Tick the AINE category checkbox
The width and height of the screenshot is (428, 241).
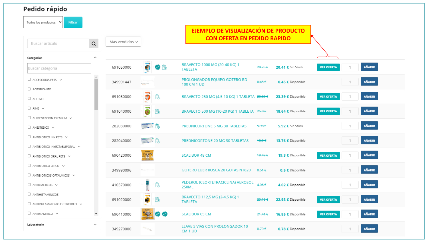click(x=29, y=108)
